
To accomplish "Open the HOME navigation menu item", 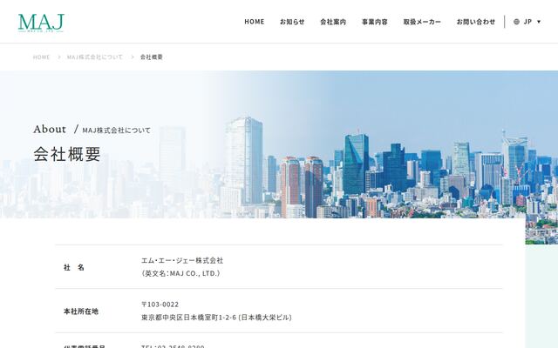I will click(x=254, y=22).
